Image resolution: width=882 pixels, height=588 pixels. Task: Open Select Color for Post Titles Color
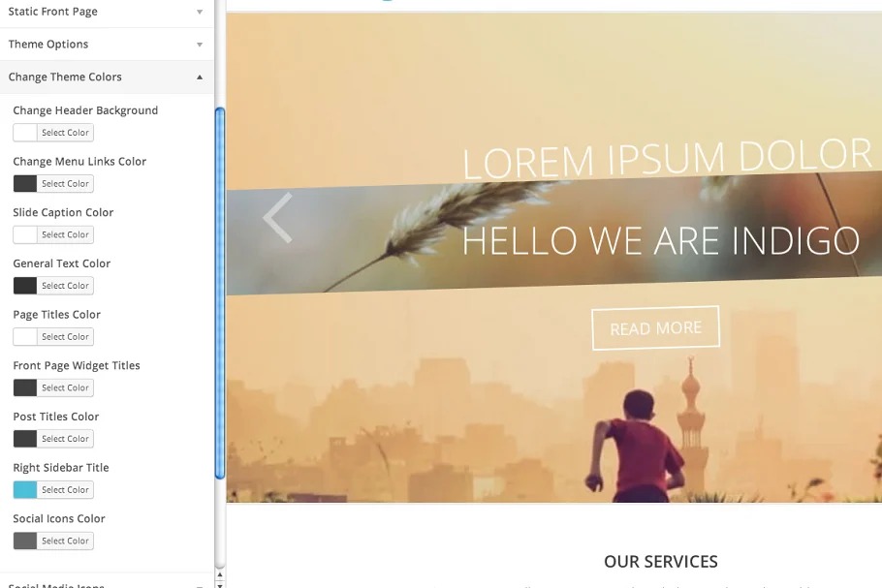click(65, 439)
